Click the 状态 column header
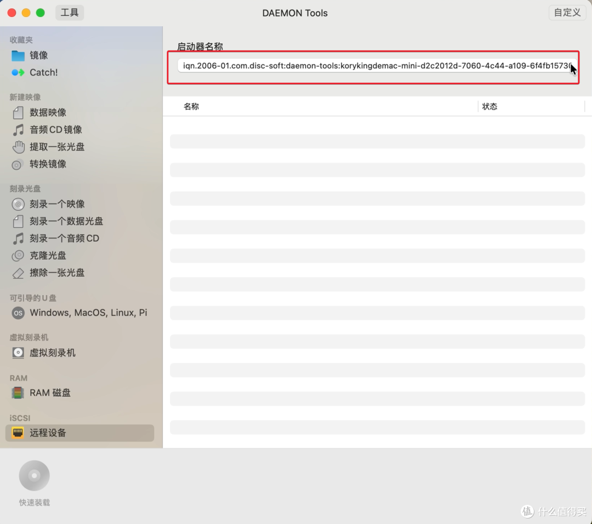 tap(489, 106)
